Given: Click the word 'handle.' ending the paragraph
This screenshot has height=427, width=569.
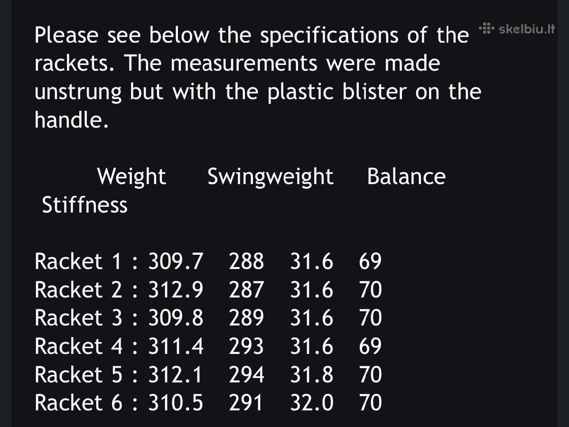Looking at the screenshot, I should [x=72, y=120].
